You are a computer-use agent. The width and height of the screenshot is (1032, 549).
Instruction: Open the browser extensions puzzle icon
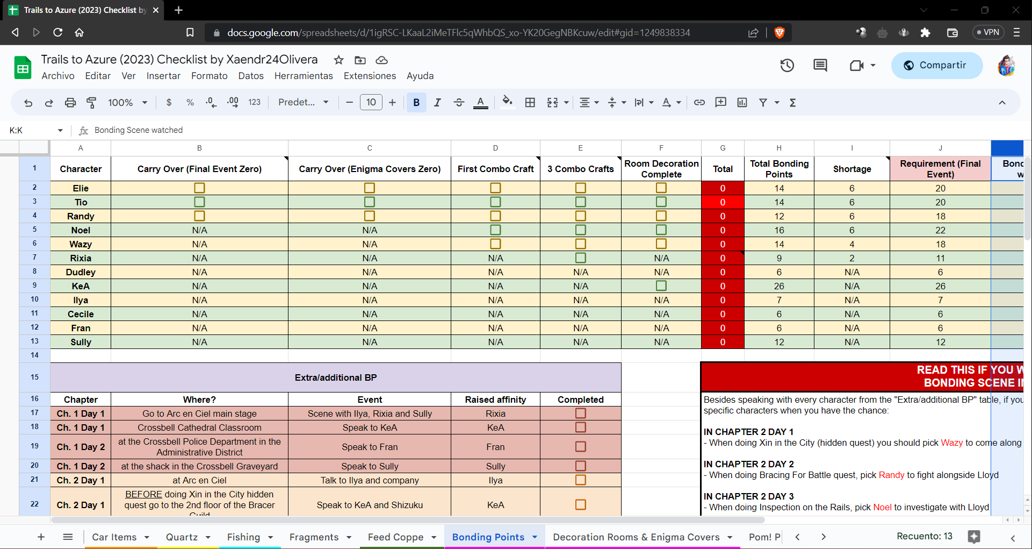[x=925, y=33]
